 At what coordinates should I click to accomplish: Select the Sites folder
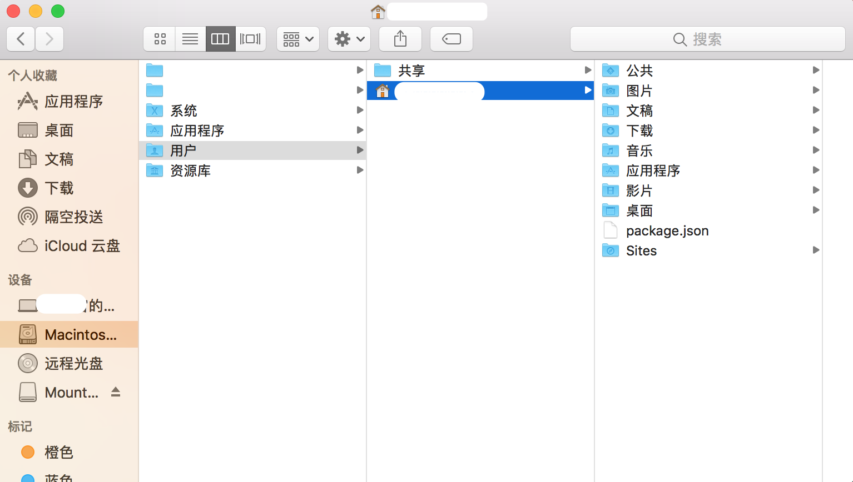[x=708, y=250]
